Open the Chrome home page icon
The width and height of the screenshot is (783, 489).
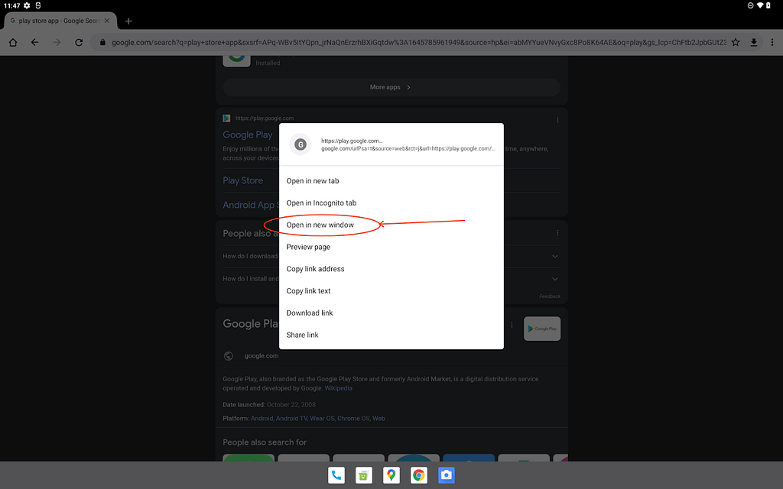point(13,43)
